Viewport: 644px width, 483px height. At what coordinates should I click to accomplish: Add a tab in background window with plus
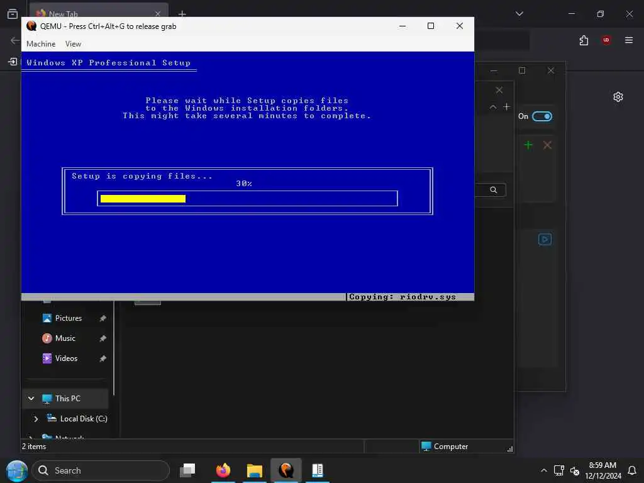click(x=506, y=107)
